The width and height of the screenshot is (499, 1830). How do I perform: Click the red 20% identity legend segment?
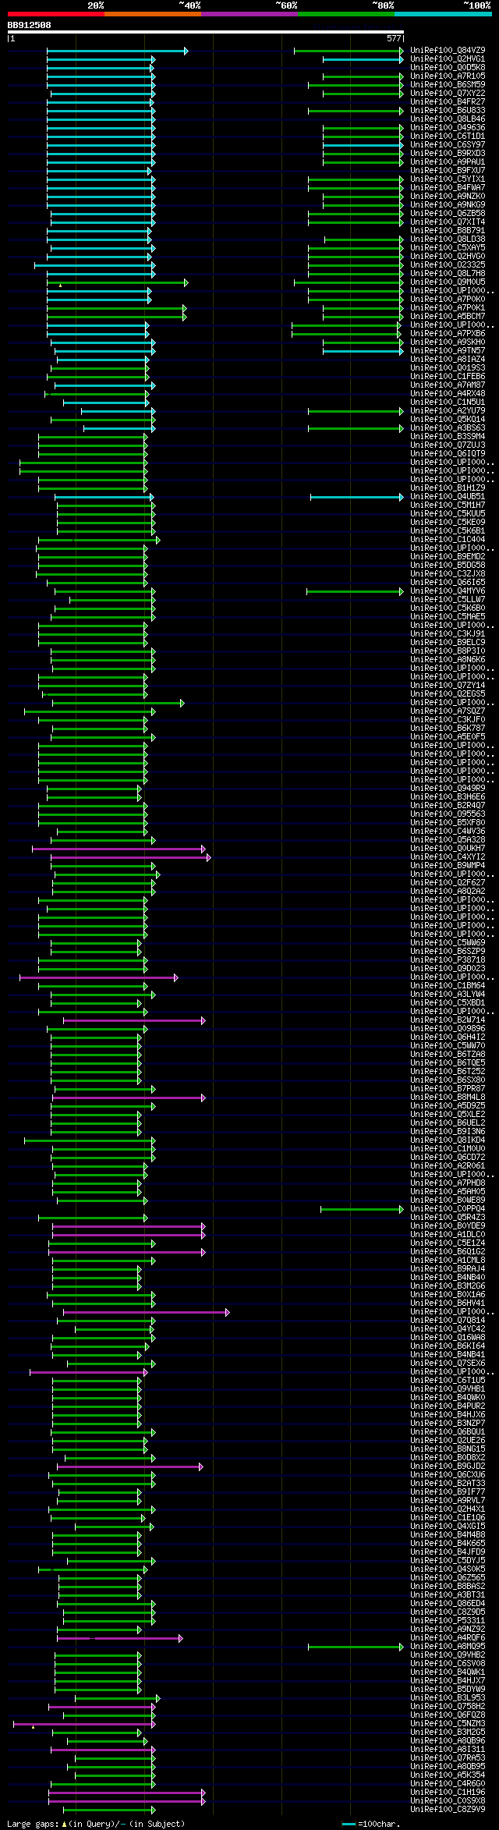(x=55, y=14)
